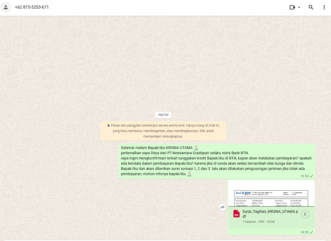Click the lock icon in encryption notice
This screenshot has height=241, width=331.
[x=109, y=125]
